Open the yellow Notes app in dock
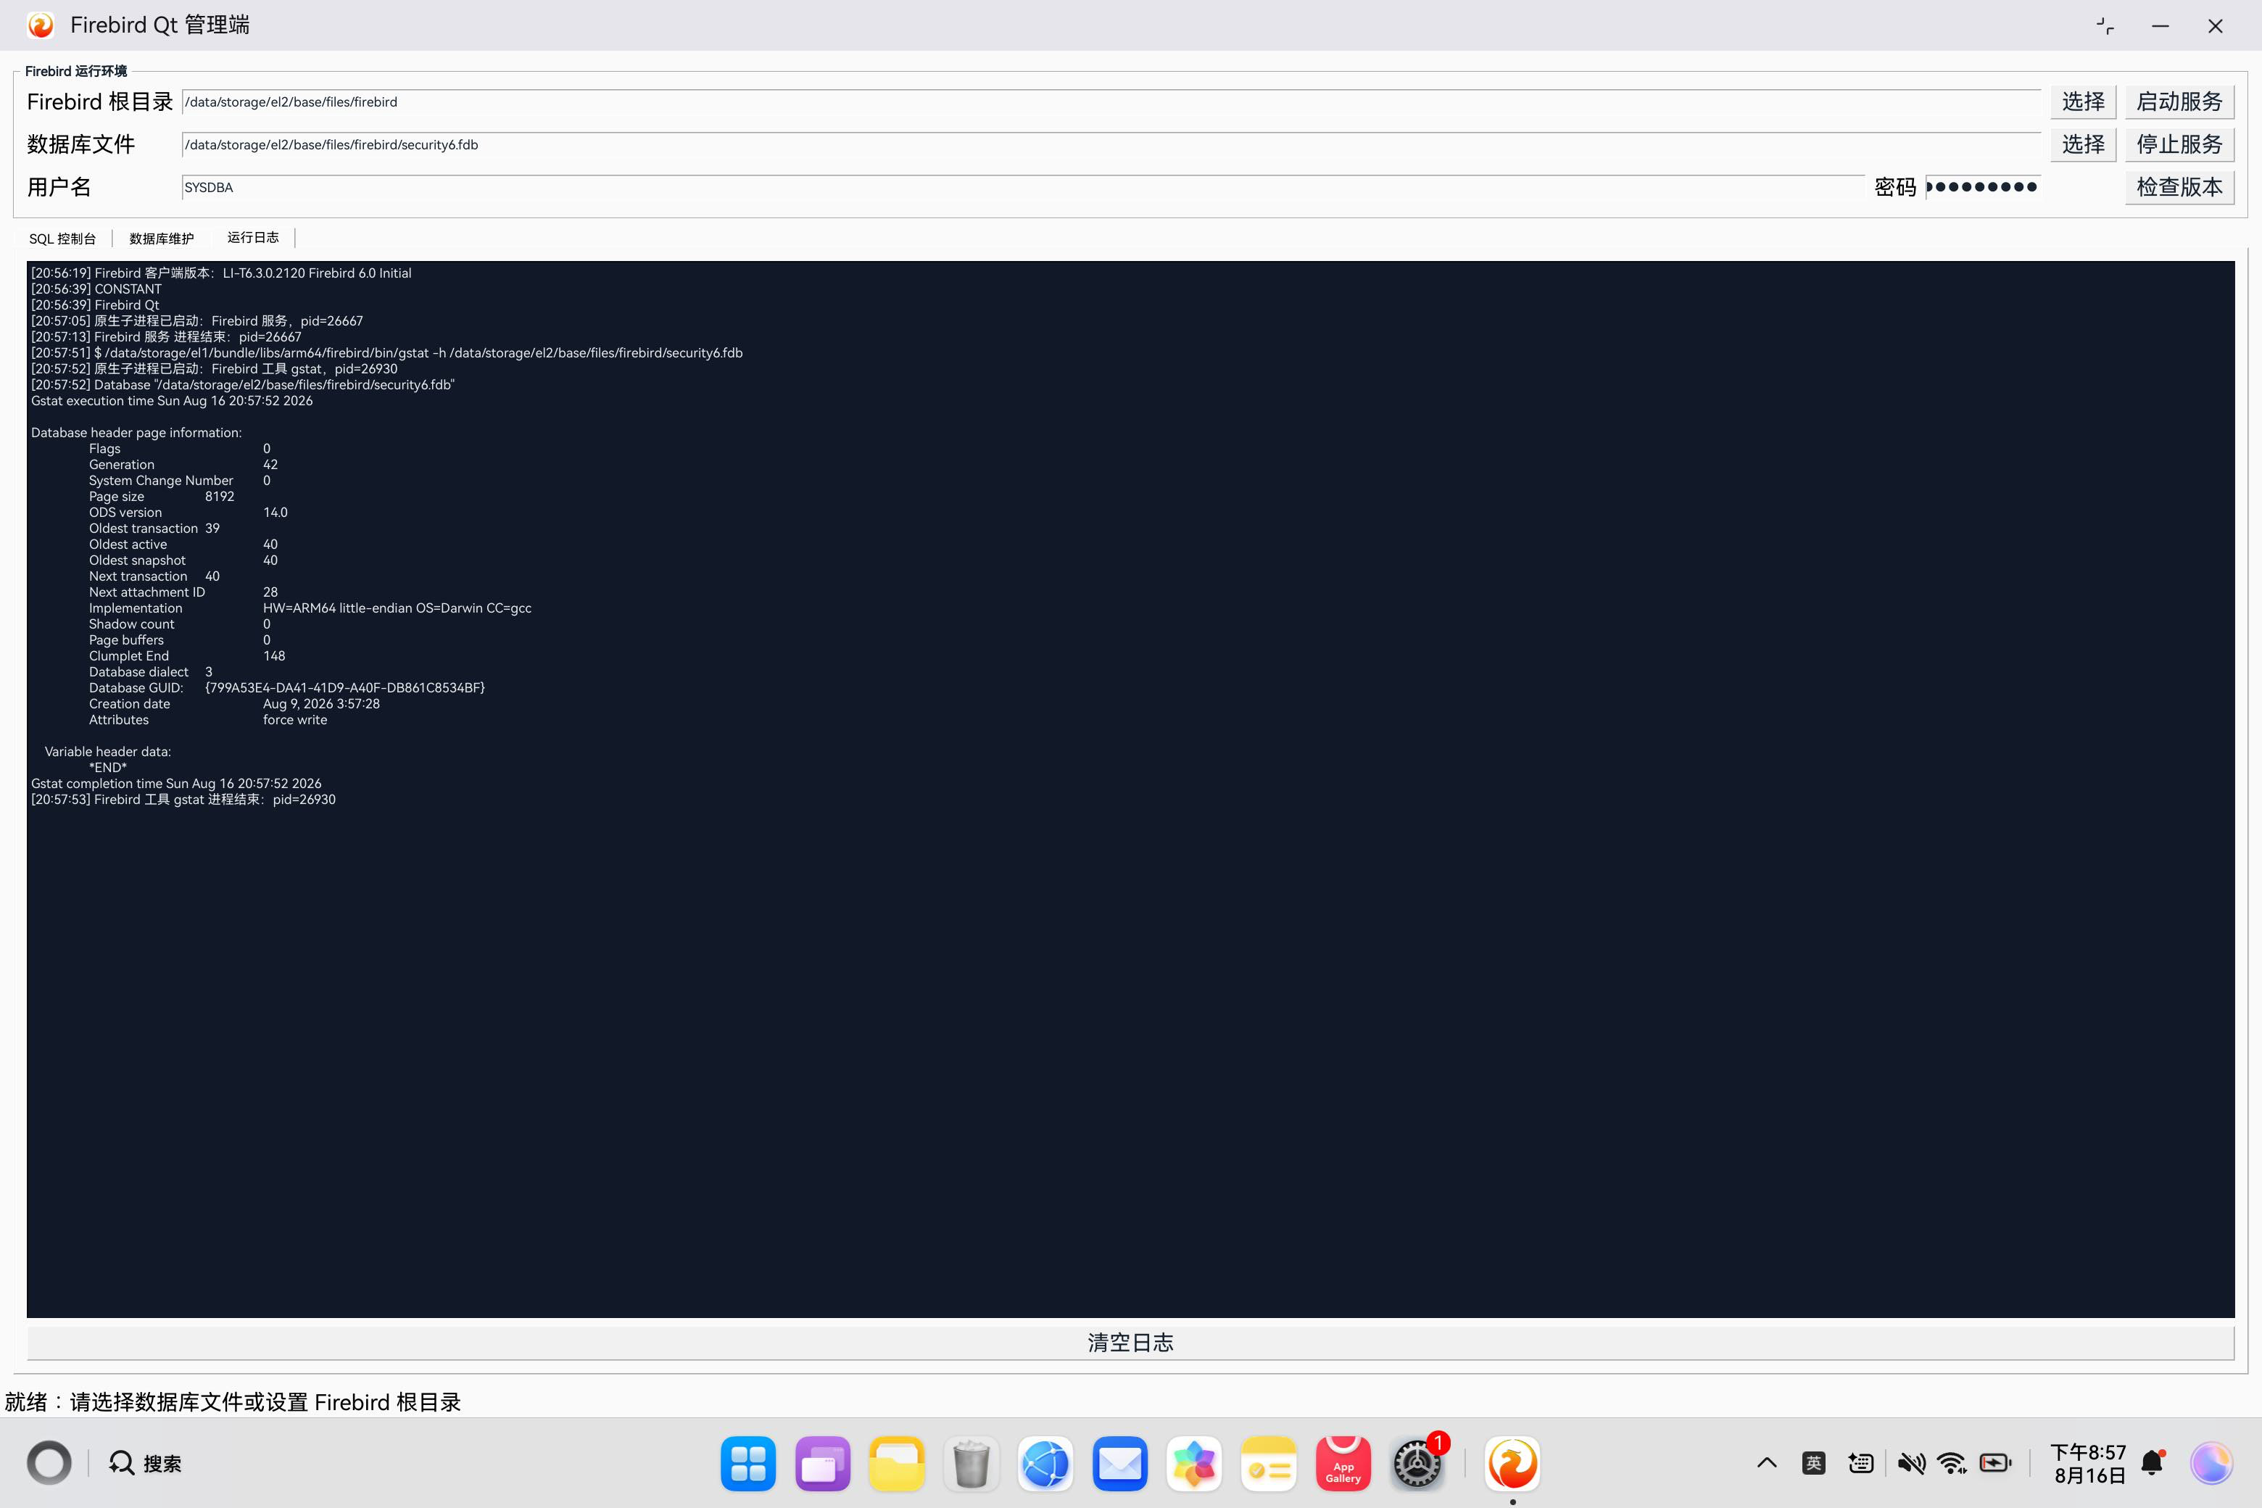 pyautogui.click(x=1269, y=1464)
